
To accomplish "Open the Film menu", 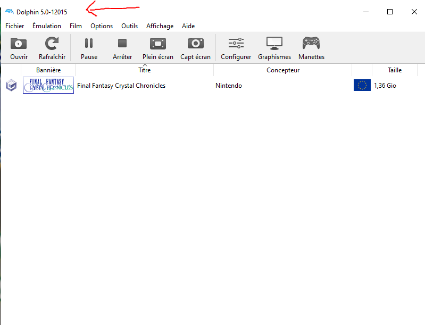I will point(76,26).
